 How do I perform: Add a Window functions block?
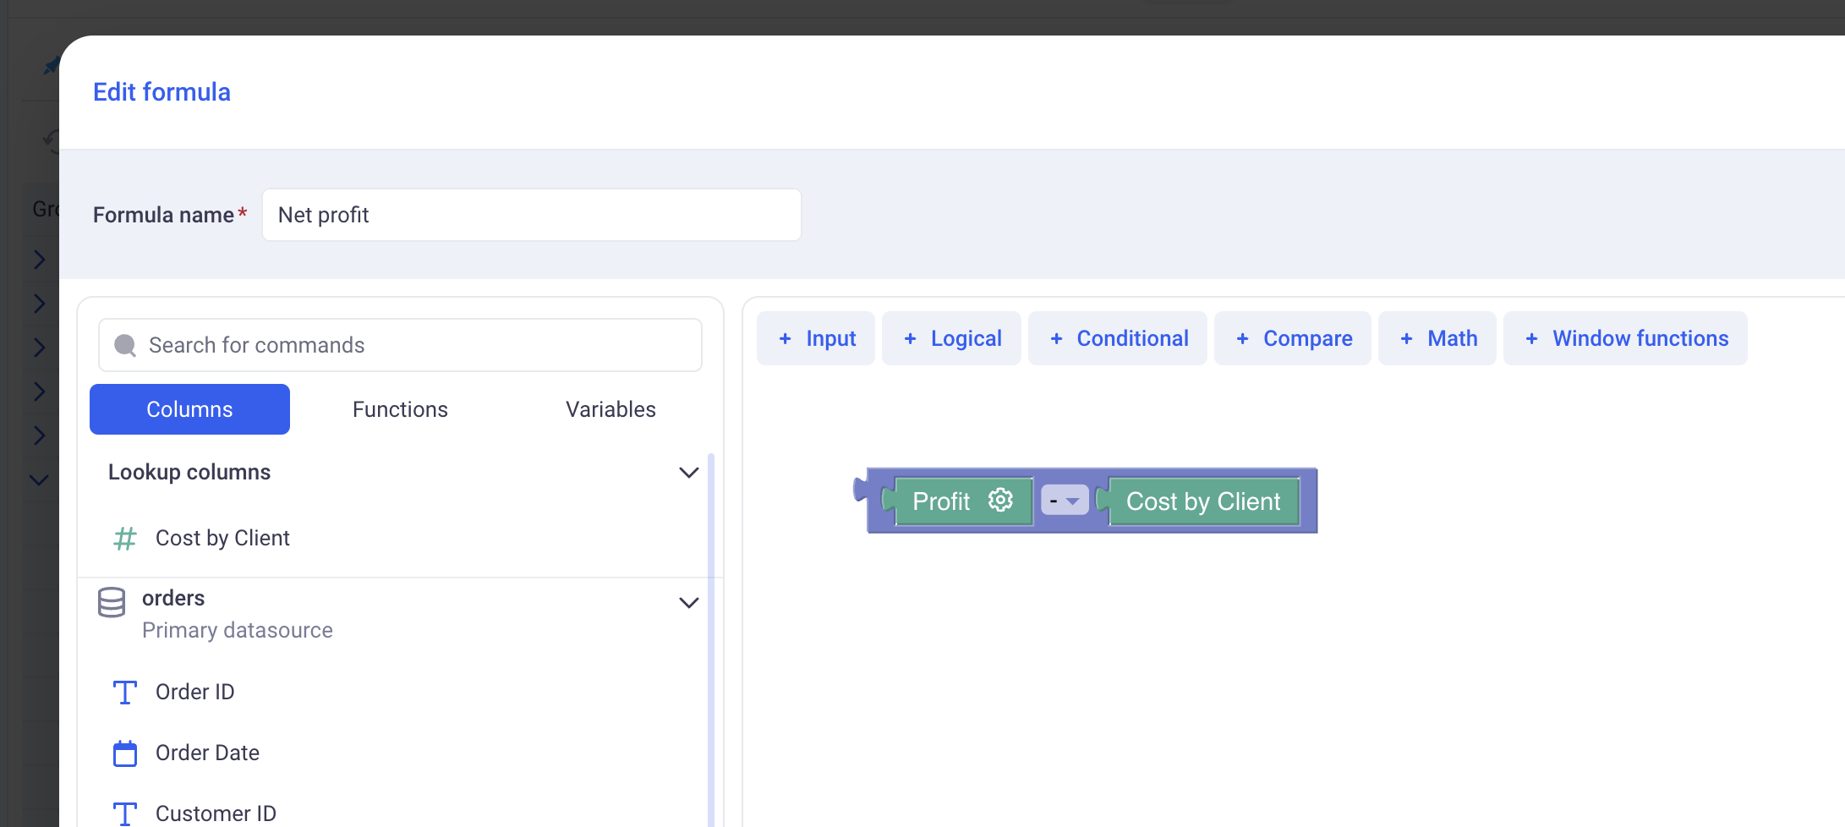click(x=1625, y=338)
